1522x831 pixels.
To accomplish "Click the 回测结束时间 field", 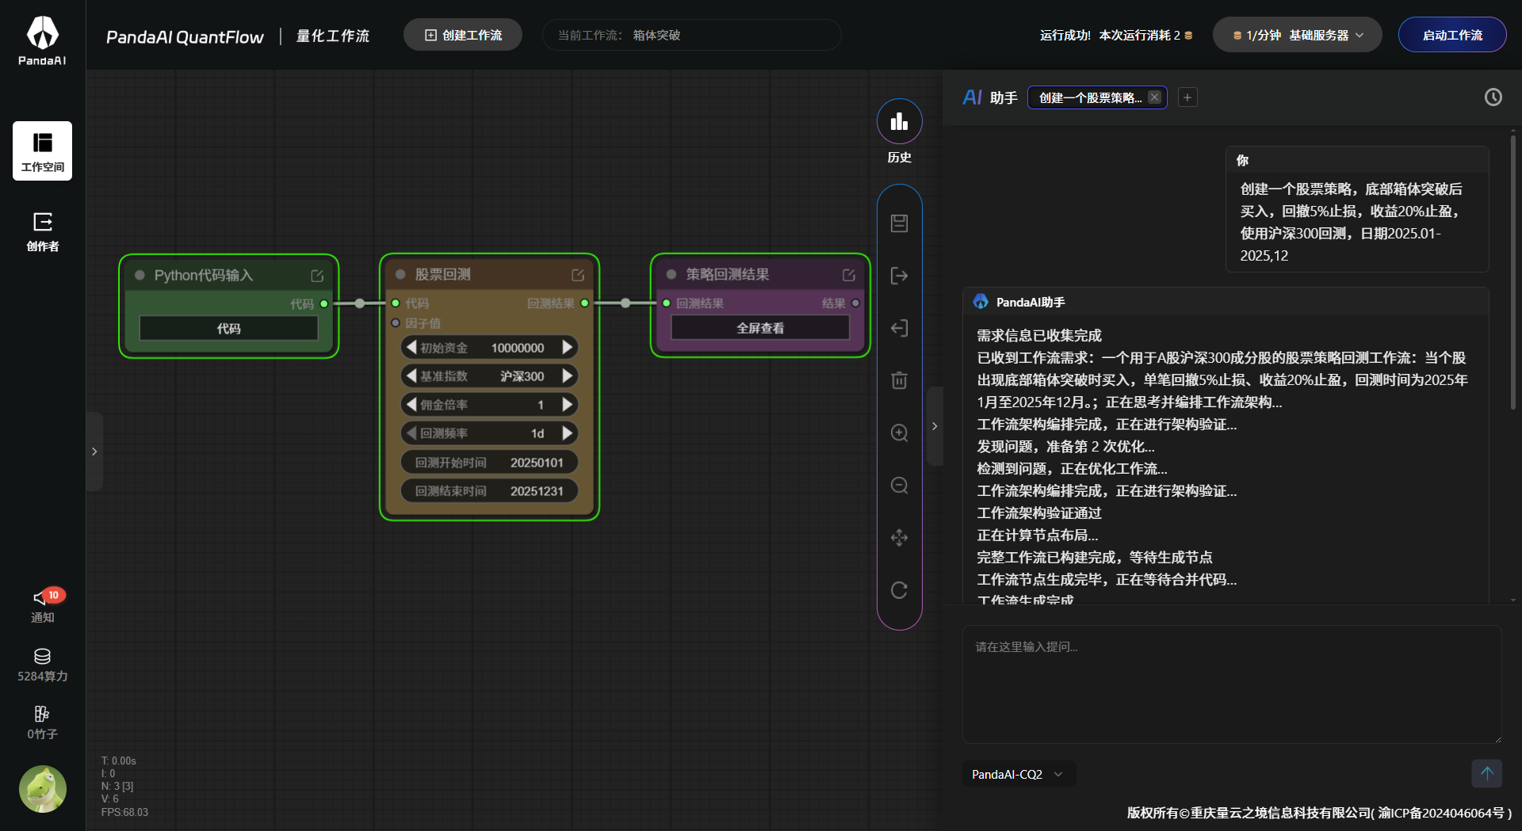I will [x=489, y=490].
